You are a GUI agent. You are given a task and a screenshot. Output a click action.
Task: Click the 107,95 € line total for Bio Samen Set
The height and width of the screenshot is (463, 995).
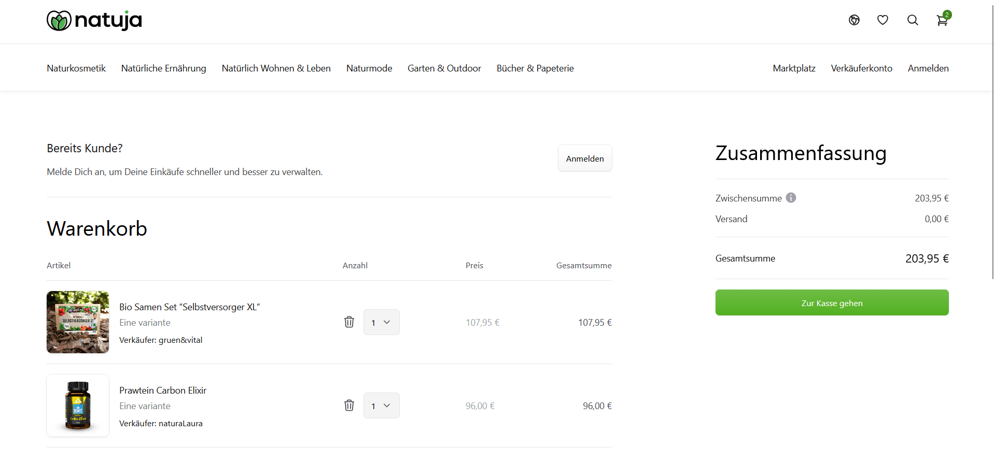click(x=595, y=323)
